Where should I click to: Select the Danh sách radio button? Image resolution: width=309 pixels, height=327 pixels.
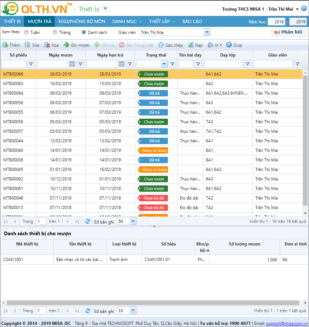(84, 32)
